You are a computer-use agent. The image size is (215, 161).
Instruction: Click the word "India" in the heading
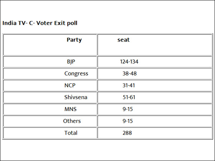pos(9,23)
